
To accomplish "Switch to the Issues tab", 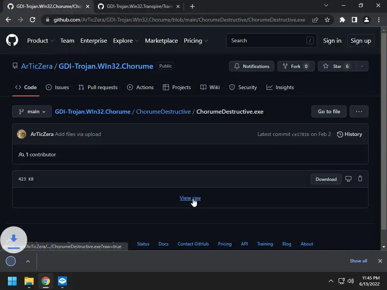I will pyautogui.click(x=57, y=87).
